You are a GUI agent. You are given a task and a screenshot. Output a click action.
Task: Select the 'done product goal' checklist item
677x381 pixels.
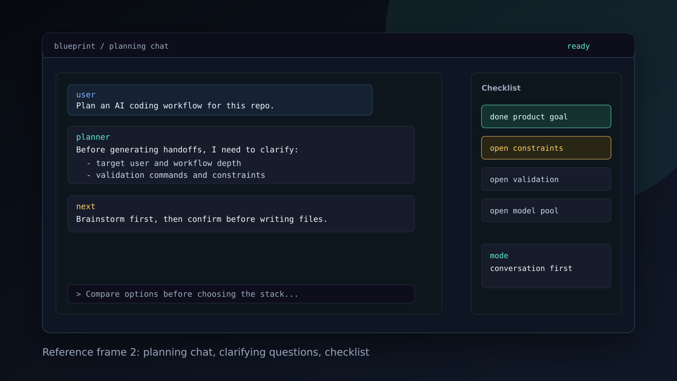point(546,116)
